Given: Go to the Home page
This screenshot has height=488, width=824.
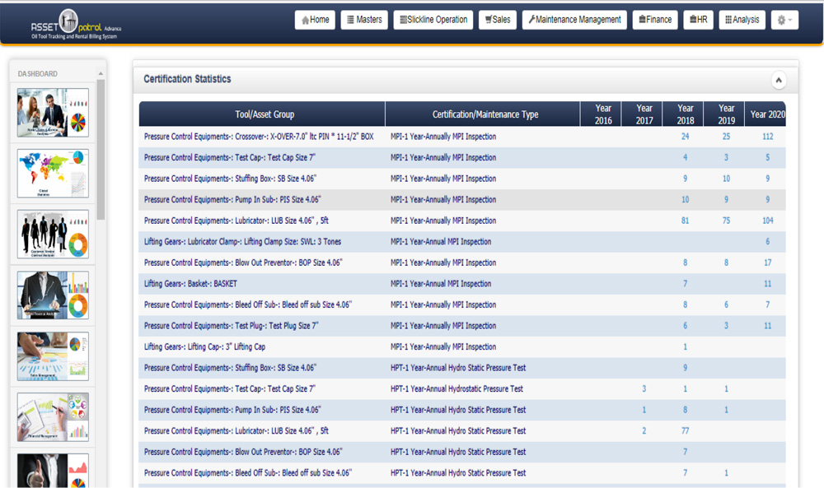Looking at the screenshot, I should click(x=315, y=20).
